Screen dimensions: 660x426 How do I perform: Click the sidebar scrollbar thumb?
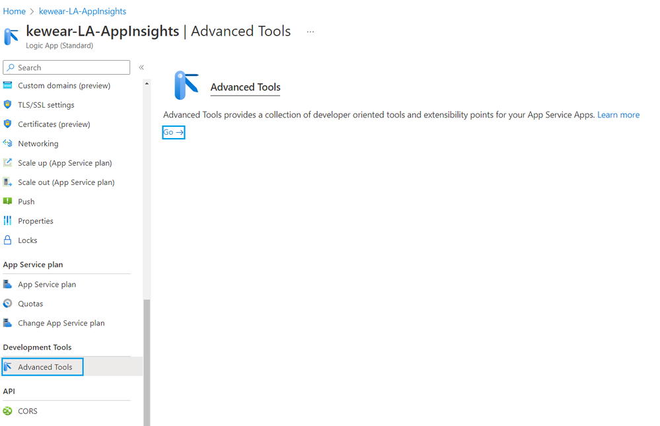click(147, 363)
